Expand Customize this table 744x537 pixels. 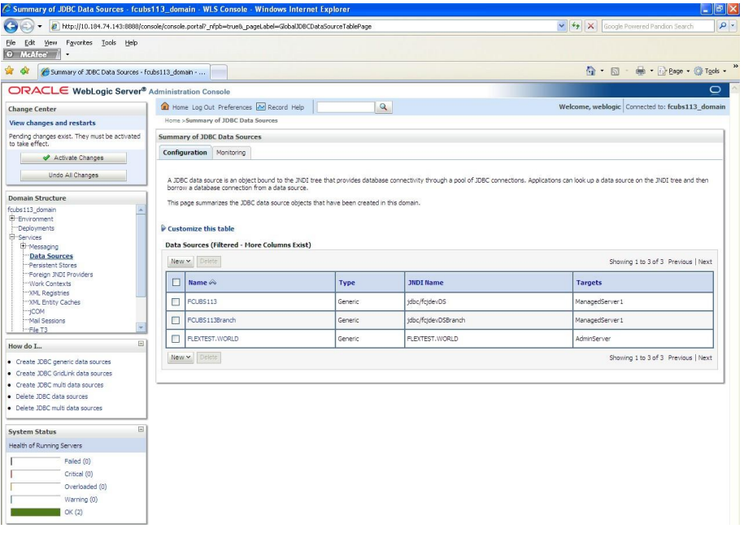coord(198,228)
